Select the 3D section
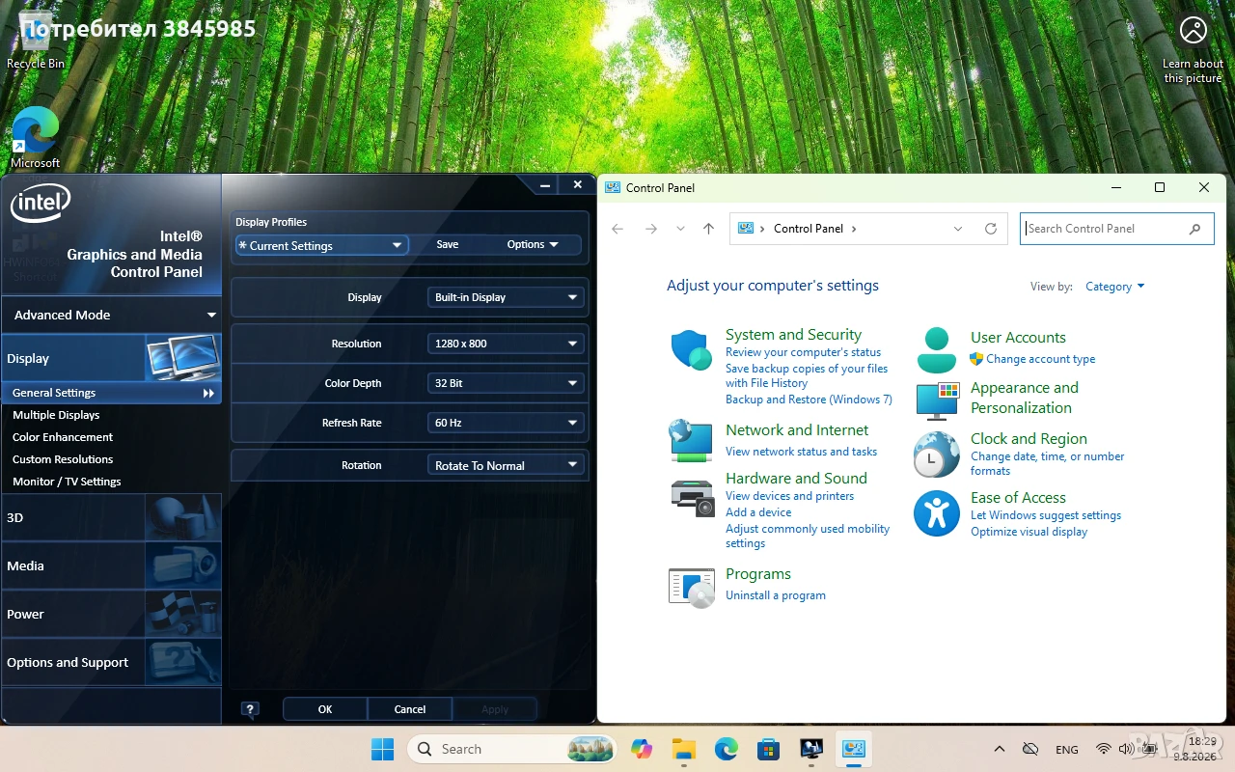This screenshot has width=1235, height=772. pos(111,517)
